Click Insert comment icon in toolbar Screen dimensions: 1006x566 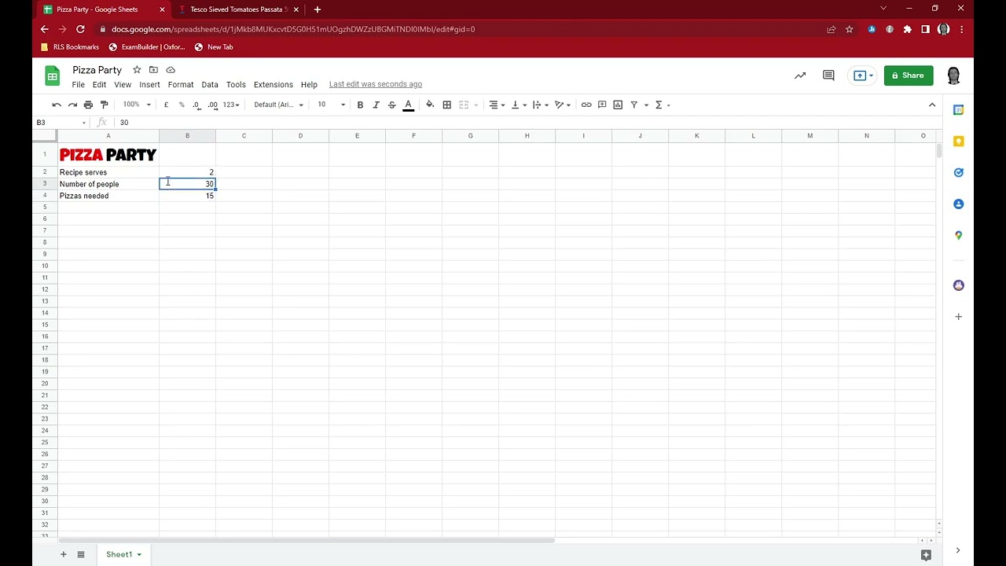pyautogui.click(x=602, y=105)
